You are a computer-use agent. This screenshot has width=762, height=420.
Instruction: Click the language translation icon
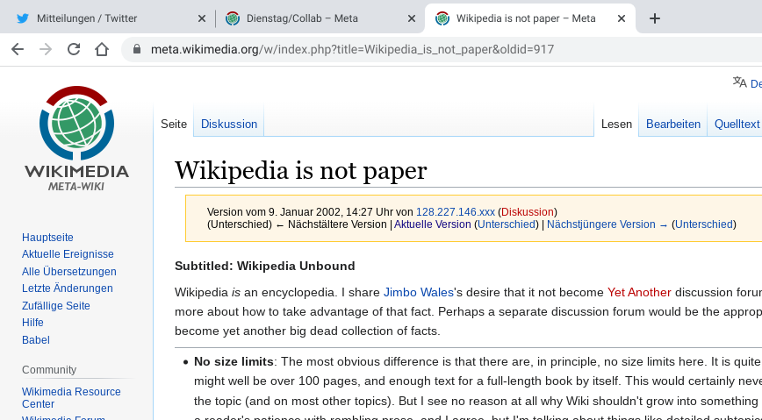(x=740, y=82)
